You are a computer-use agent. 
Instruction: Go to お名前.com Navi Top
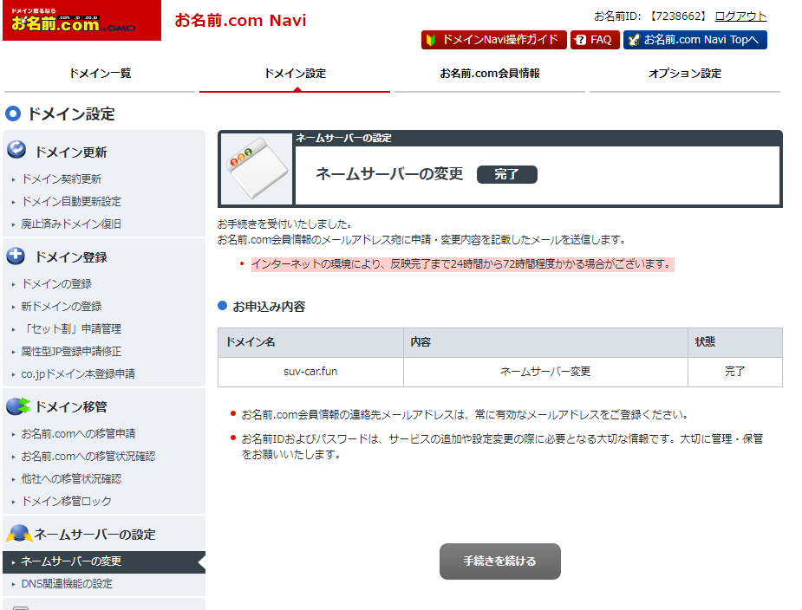click(x=694, y=40)
